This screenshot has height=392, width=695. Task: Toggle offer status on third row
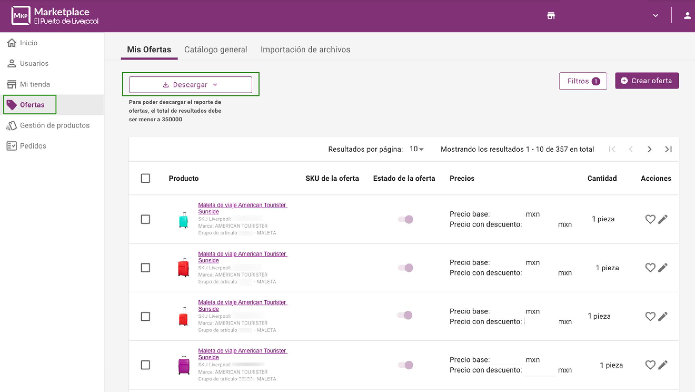pyautogui.click(x=405, y=315)
